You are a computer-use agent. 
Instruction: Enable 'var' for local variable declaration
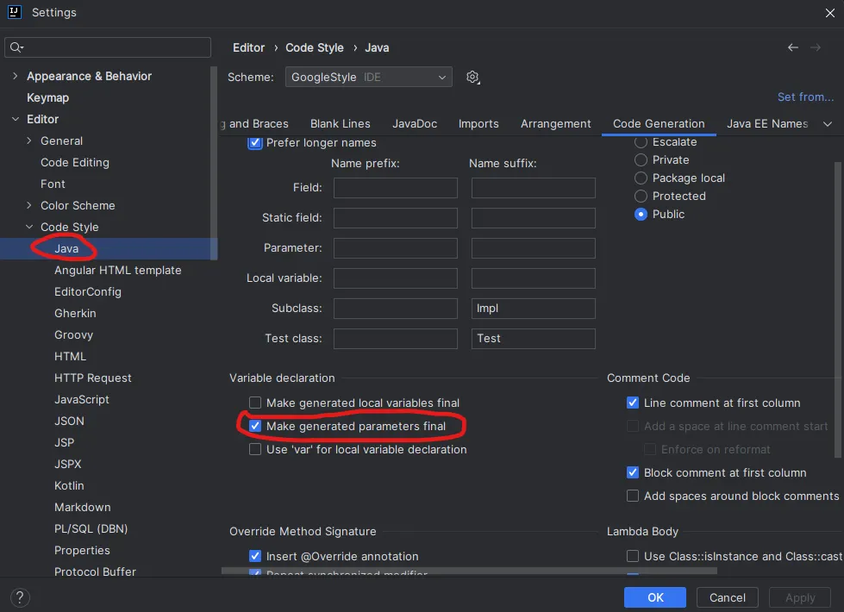[255, 449]
